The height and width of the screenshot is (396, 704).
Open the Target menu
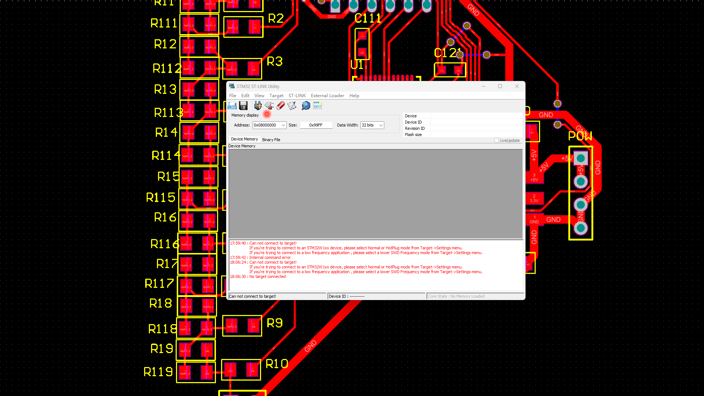276,96
